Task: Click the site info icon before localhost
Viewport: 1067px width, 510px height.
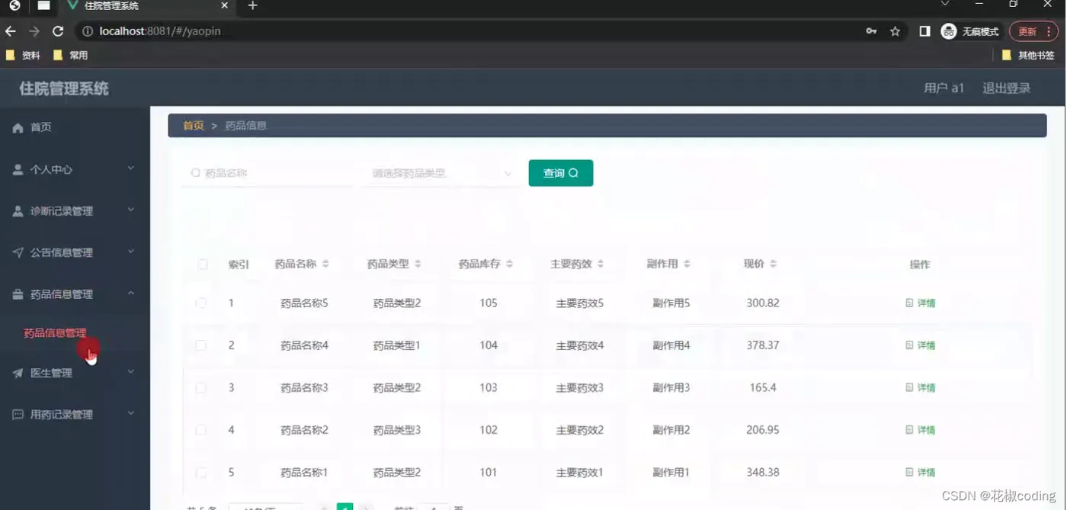Action: [x=88, y=31]
